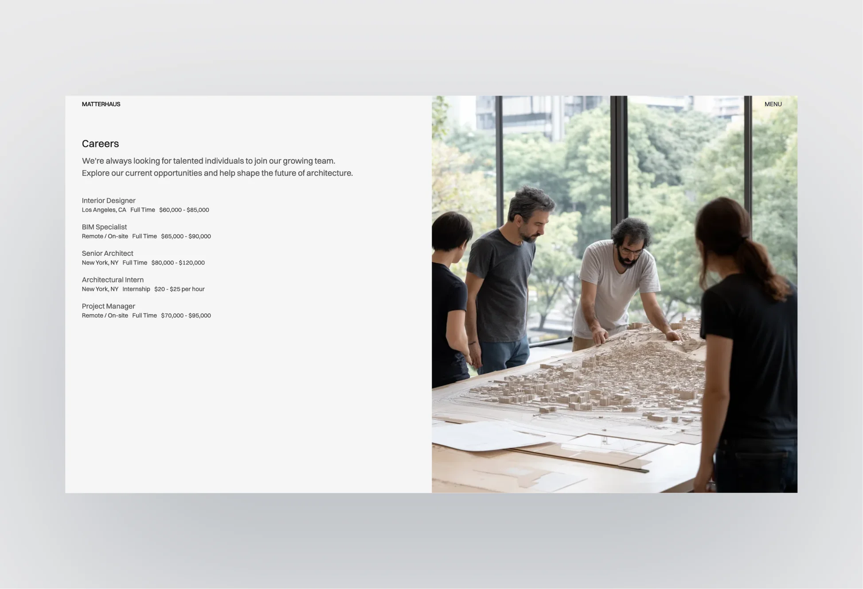The height and width of the screenshot is (589, 863).
Task: Open the Senior Architect job listing
Action: [x=107, y=253]
